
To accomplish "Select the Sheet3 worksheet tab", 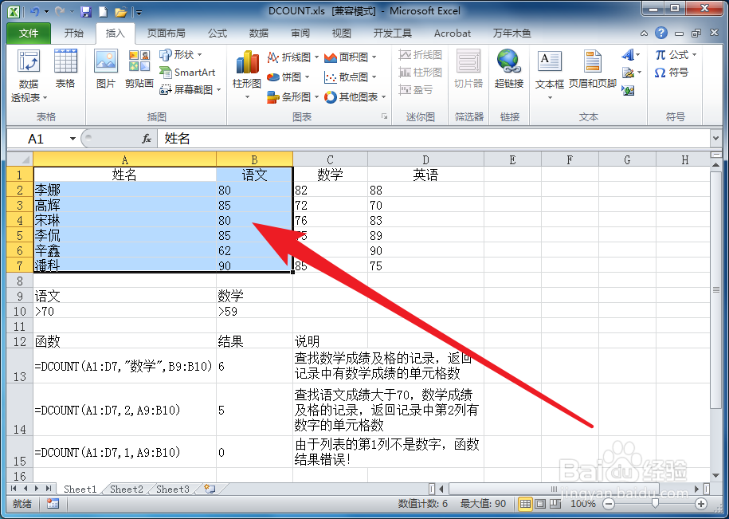I will click(172, 489).
